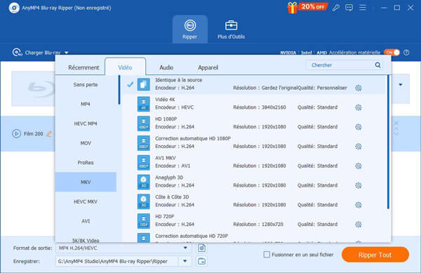421x273 pixels.
Task: Open settings gear for Anaglyph 3D
Action: [358, 185]
